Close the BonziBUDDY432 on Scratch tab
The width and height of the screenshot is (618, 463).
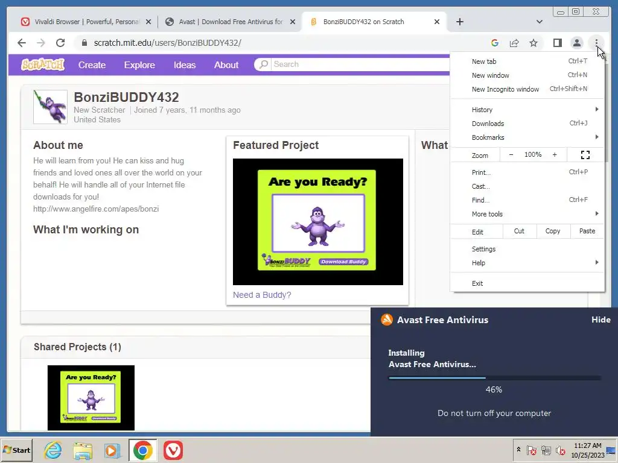pyautogui.click(x=437, y=22)
